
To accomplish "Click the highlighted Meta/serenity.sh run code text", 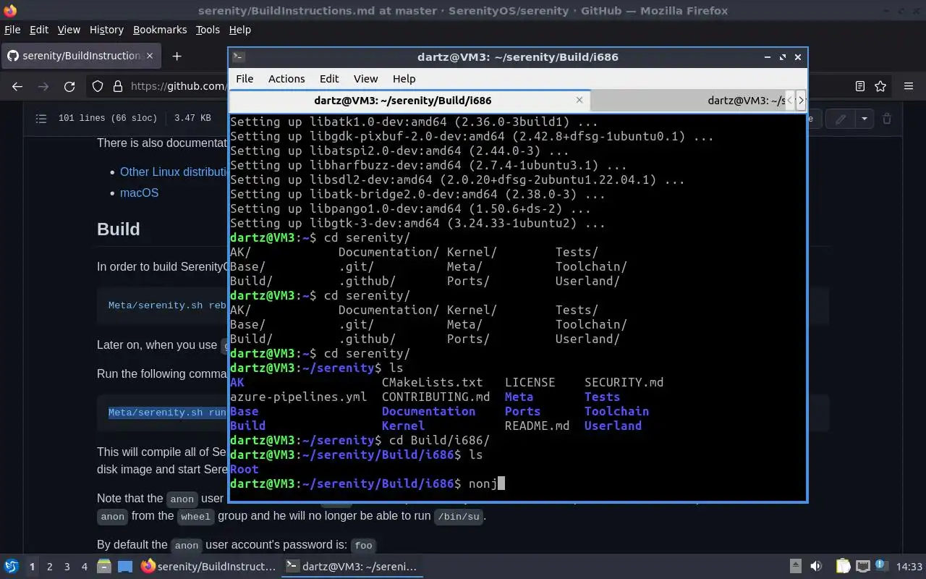I will point(167,413).
